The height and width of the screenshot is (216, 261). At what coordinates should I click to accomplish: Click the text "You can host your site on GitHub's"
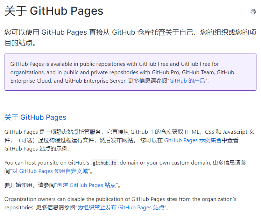(x=47, y=163)
